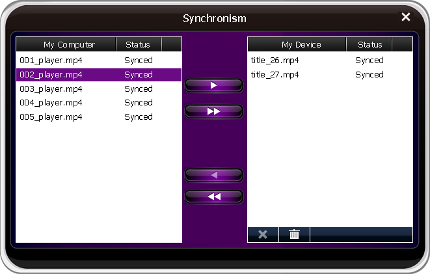Sort by the My Computer column header
This screenshot has width=430, height=274.
pyautogui.click(x=69, y=45)
